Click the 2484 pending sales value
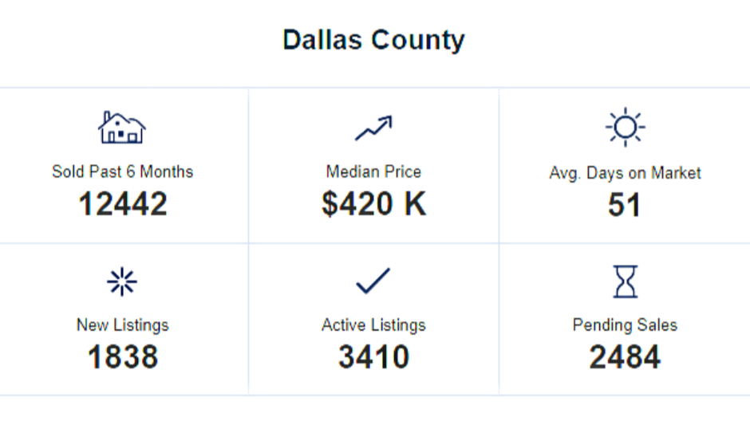Screen dimensions: 750x421 tap(626, 357)
